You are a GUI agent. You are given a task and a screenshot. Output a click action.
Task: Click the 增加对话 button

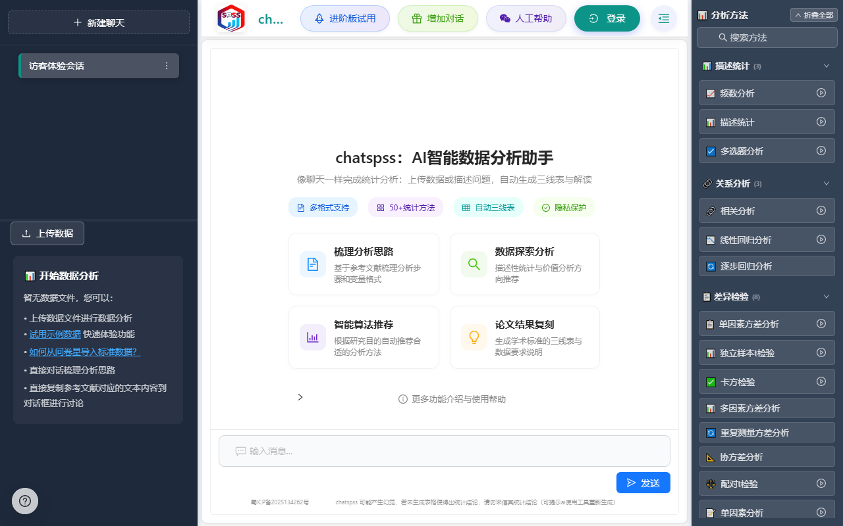pos(438,18)
